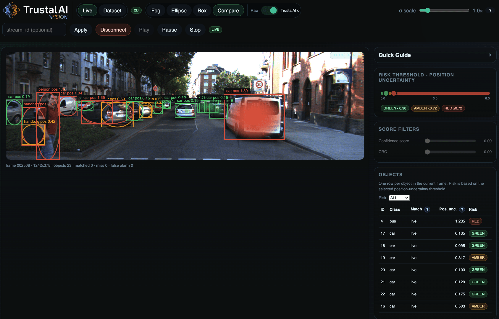
Task: Toggle the Ellipse overlay
Action: pos(179,11)
